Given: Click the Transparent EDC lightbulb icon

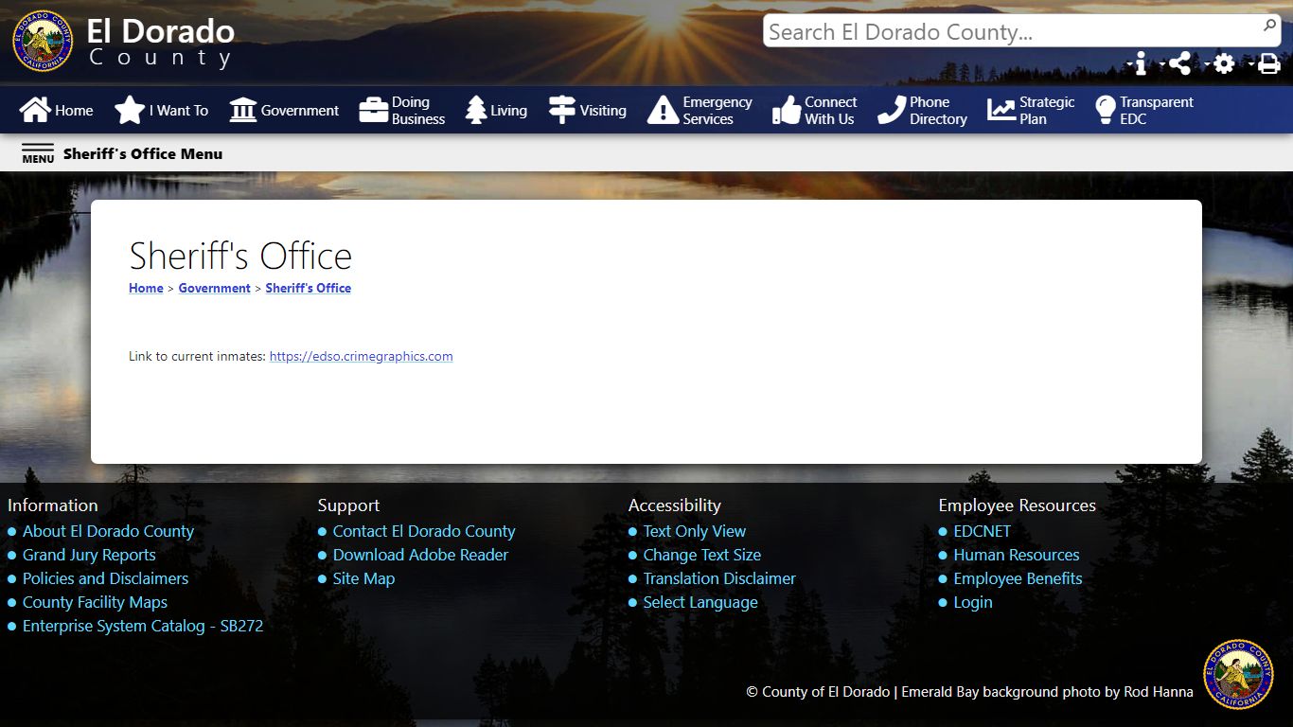Looking at the screenshot, I should (1105, 110).
